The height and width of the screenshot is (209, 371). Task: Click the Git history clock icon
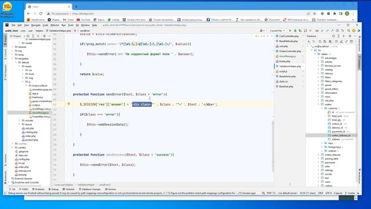click(337, 31)
